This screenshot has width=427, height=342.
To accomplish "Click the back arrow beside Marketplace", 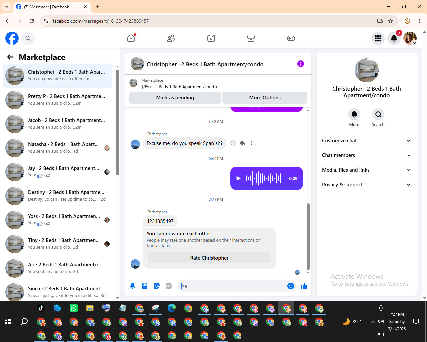I will [10, 57].
